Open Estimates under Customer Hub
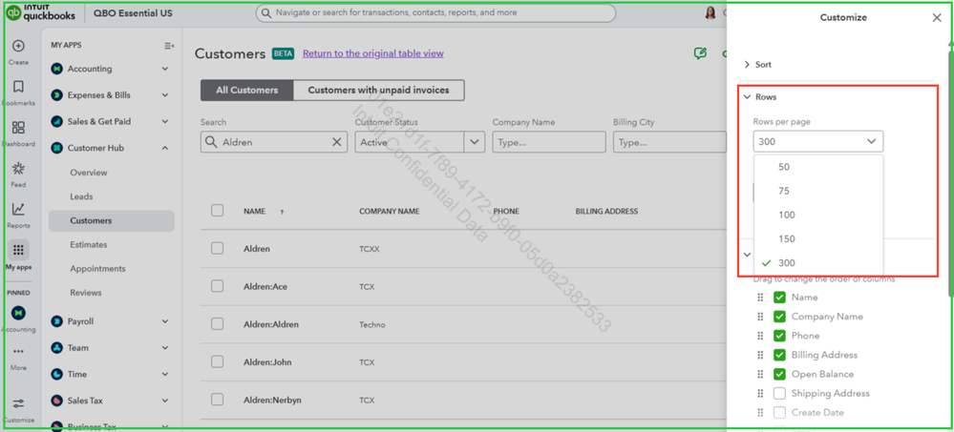 [x=88, y=245]
